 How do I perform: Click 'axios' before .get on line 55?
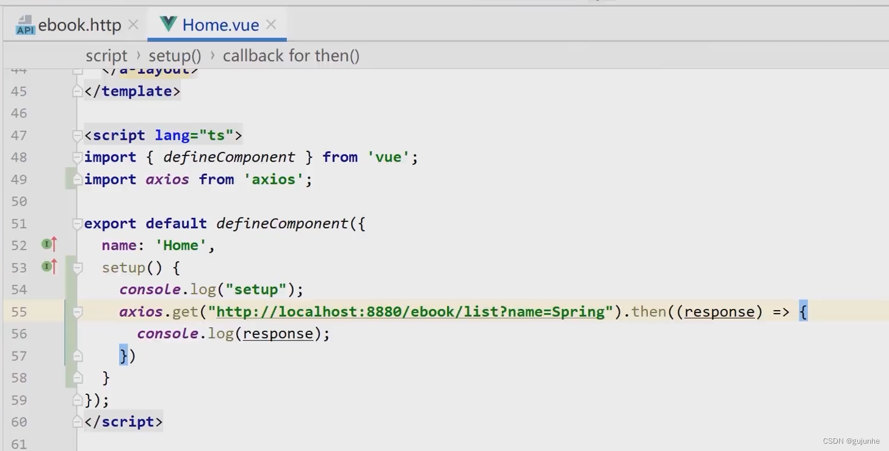point(141,311)
